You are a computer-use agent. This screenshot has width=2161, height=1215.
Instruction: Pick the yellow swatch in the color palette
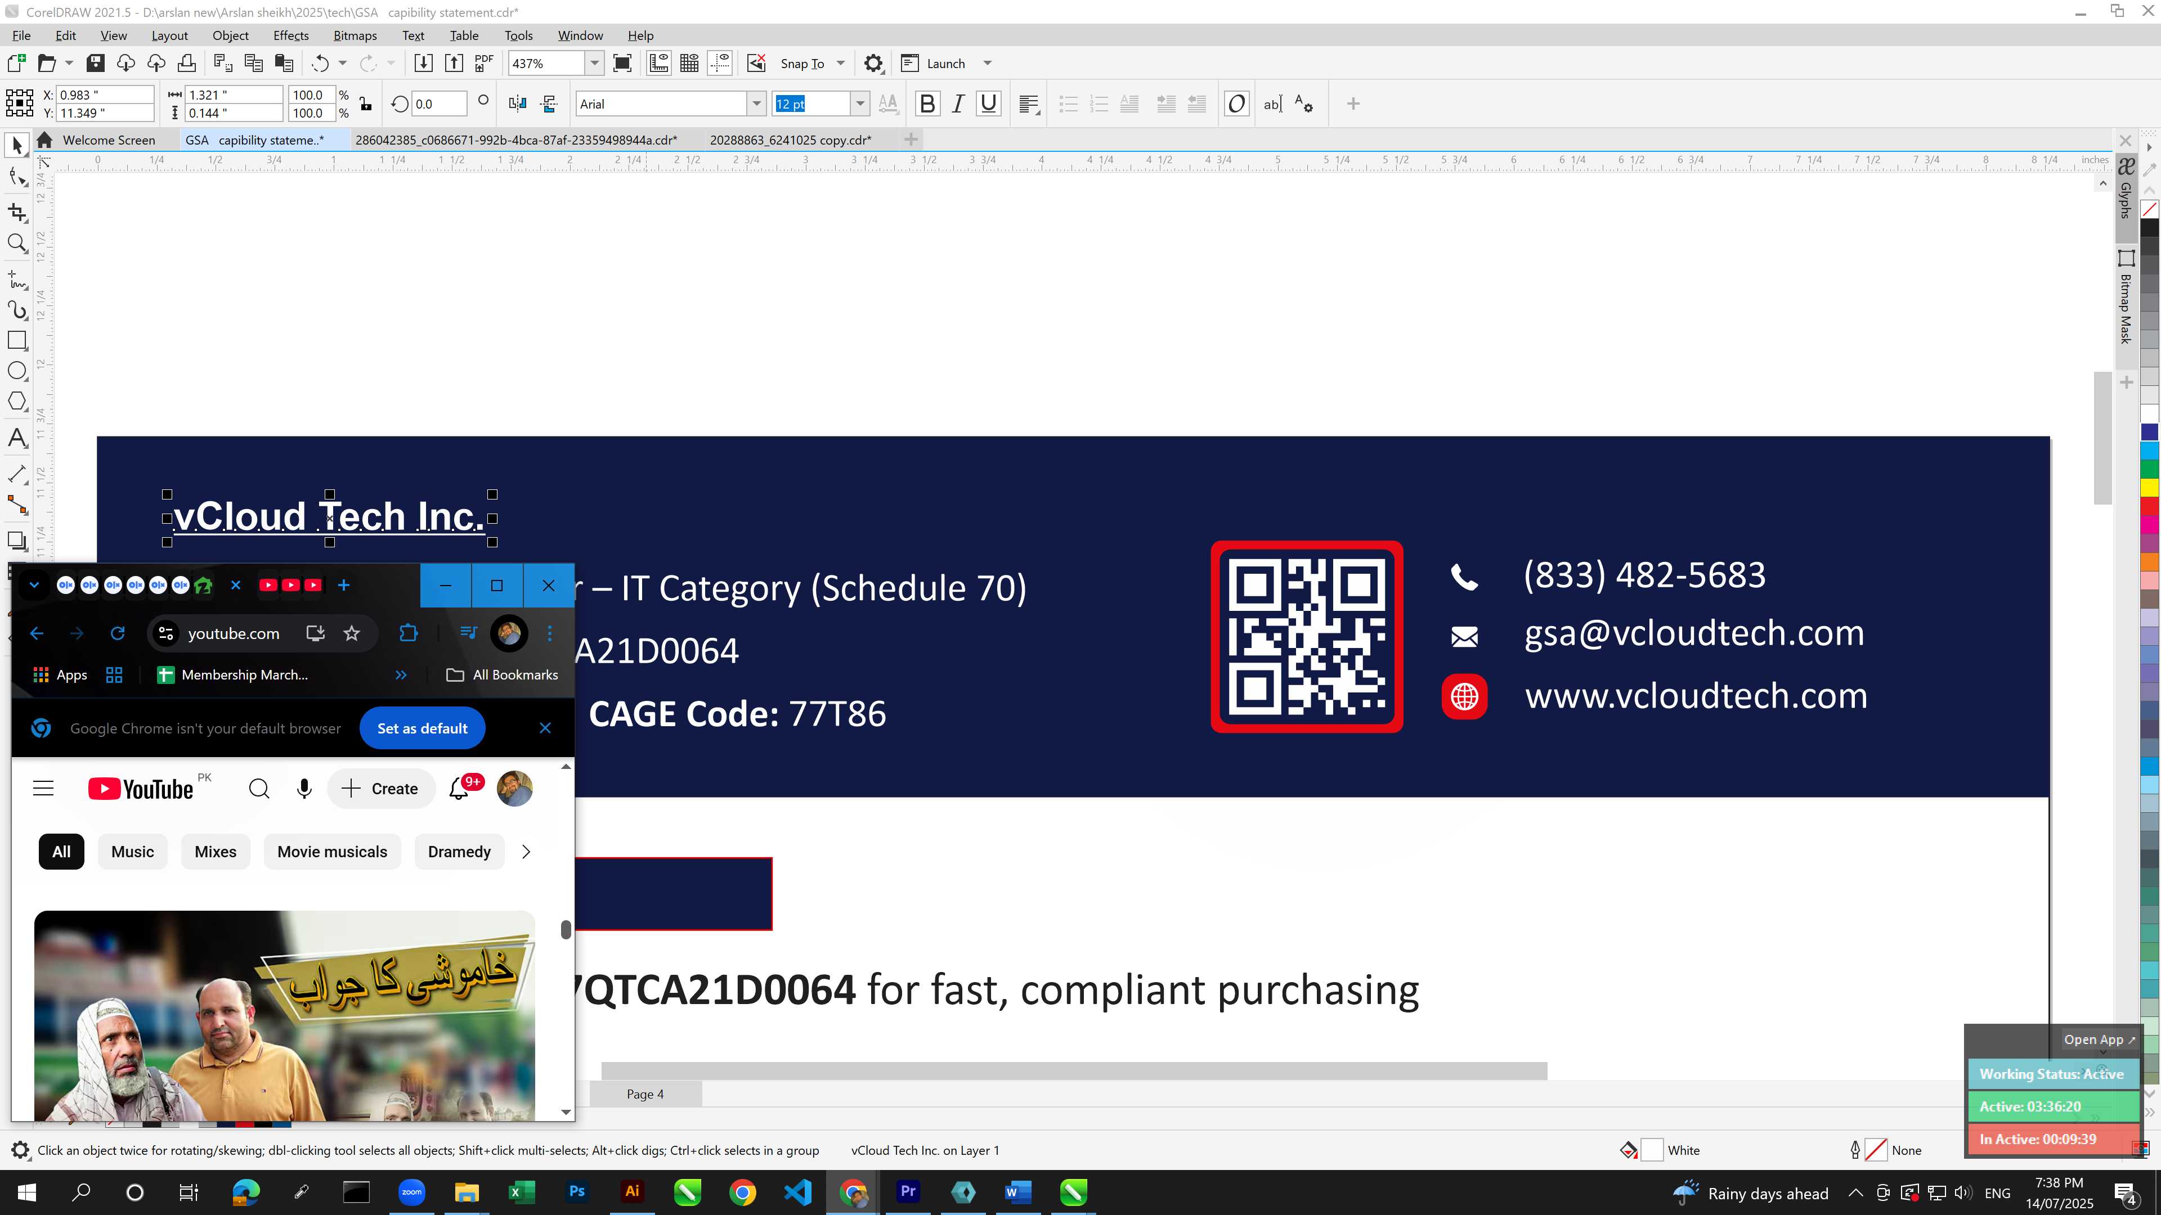point(2149,487)
